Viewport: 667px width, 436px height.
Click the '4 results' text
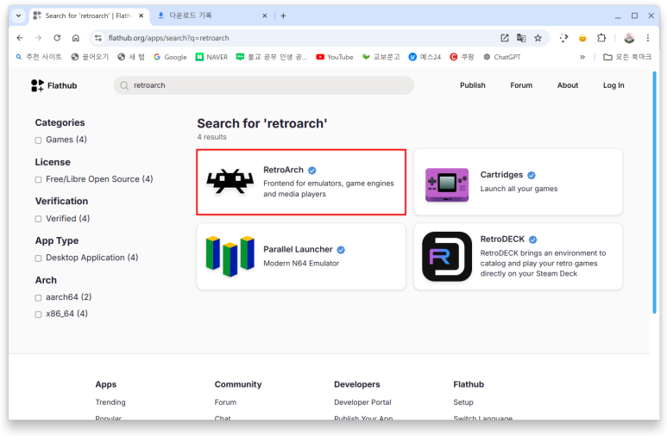(212, 137)
